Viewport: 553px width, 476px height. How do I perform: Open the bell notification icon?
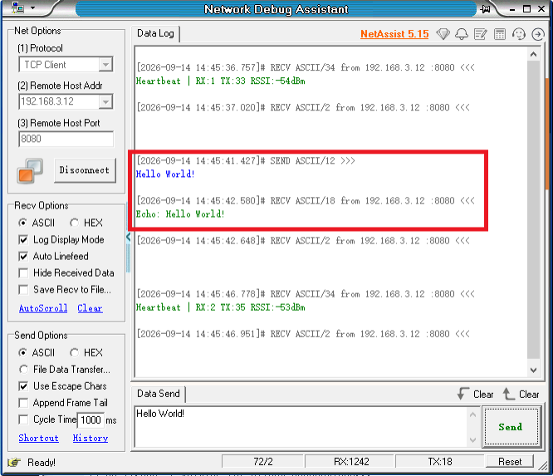(462, 34)
